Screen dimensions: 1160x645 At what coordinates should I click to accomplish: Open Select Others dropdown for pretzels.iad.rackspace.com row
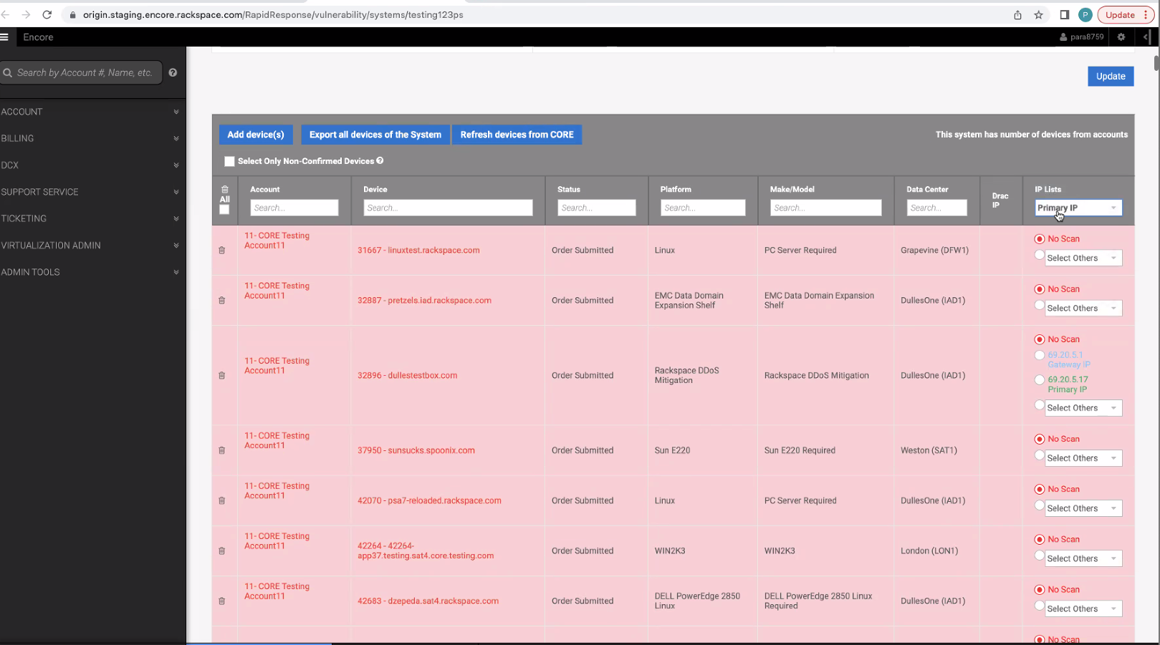tap(1082, 309)
